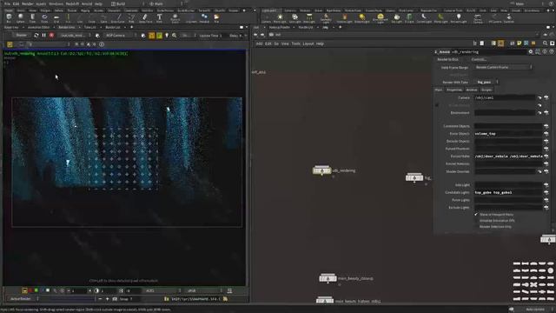
Task: Select the File shelf tool
Action: [216, 18]
